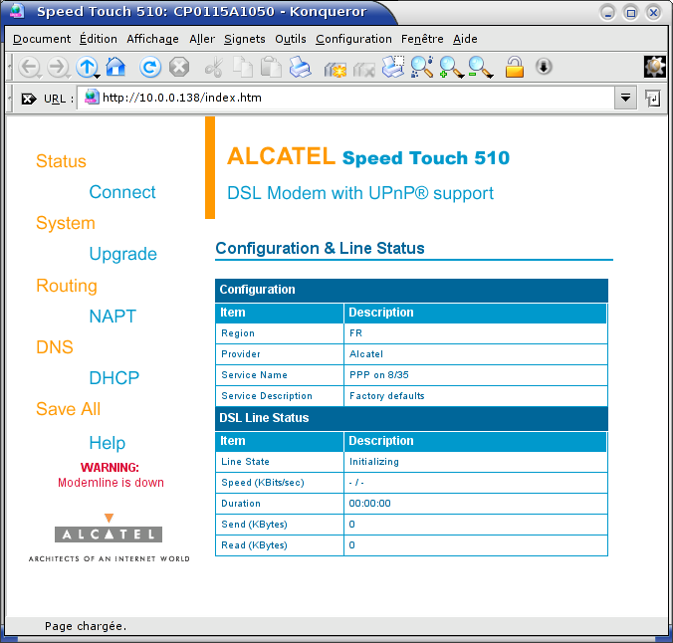The width and height of the screenshot is (673, 643).
Task: Open the Signets menu
Action: click(x=245, y=39)
